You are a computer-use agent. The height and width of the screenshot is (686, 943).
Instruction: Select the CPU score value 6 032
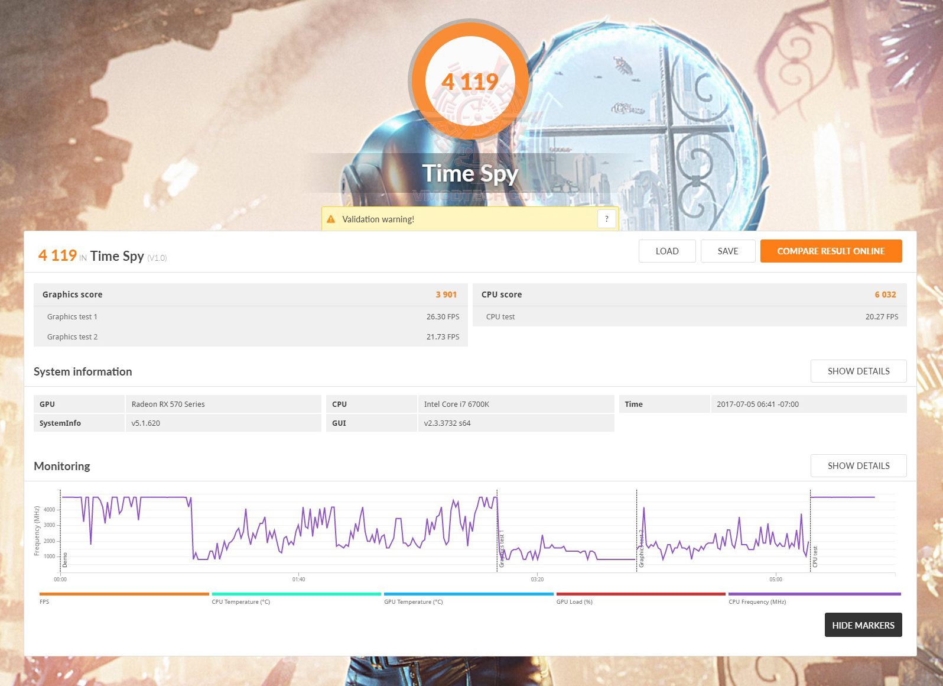click(x=885, y=295)
